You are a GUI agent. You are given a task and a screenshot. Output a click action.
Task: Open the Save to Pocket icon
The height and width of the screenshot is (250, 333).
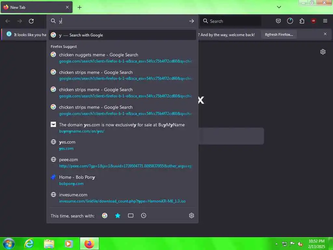pos(278,21)
